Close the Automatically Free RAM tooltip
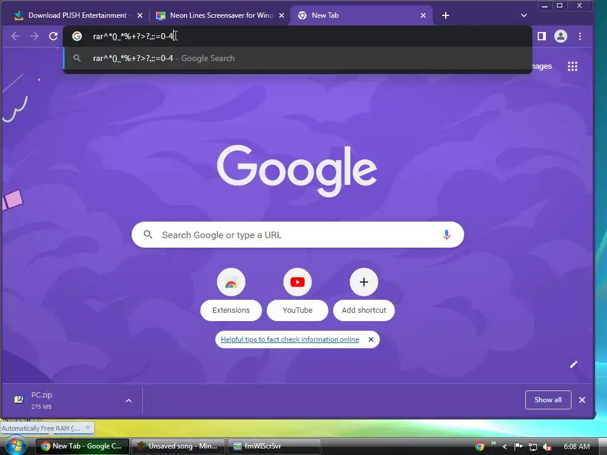607x455 pixels. 88,428
